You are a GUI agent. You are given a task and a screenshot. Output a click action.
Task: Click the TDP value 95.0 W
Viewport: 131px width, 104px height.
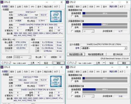[x=43, y=15]
